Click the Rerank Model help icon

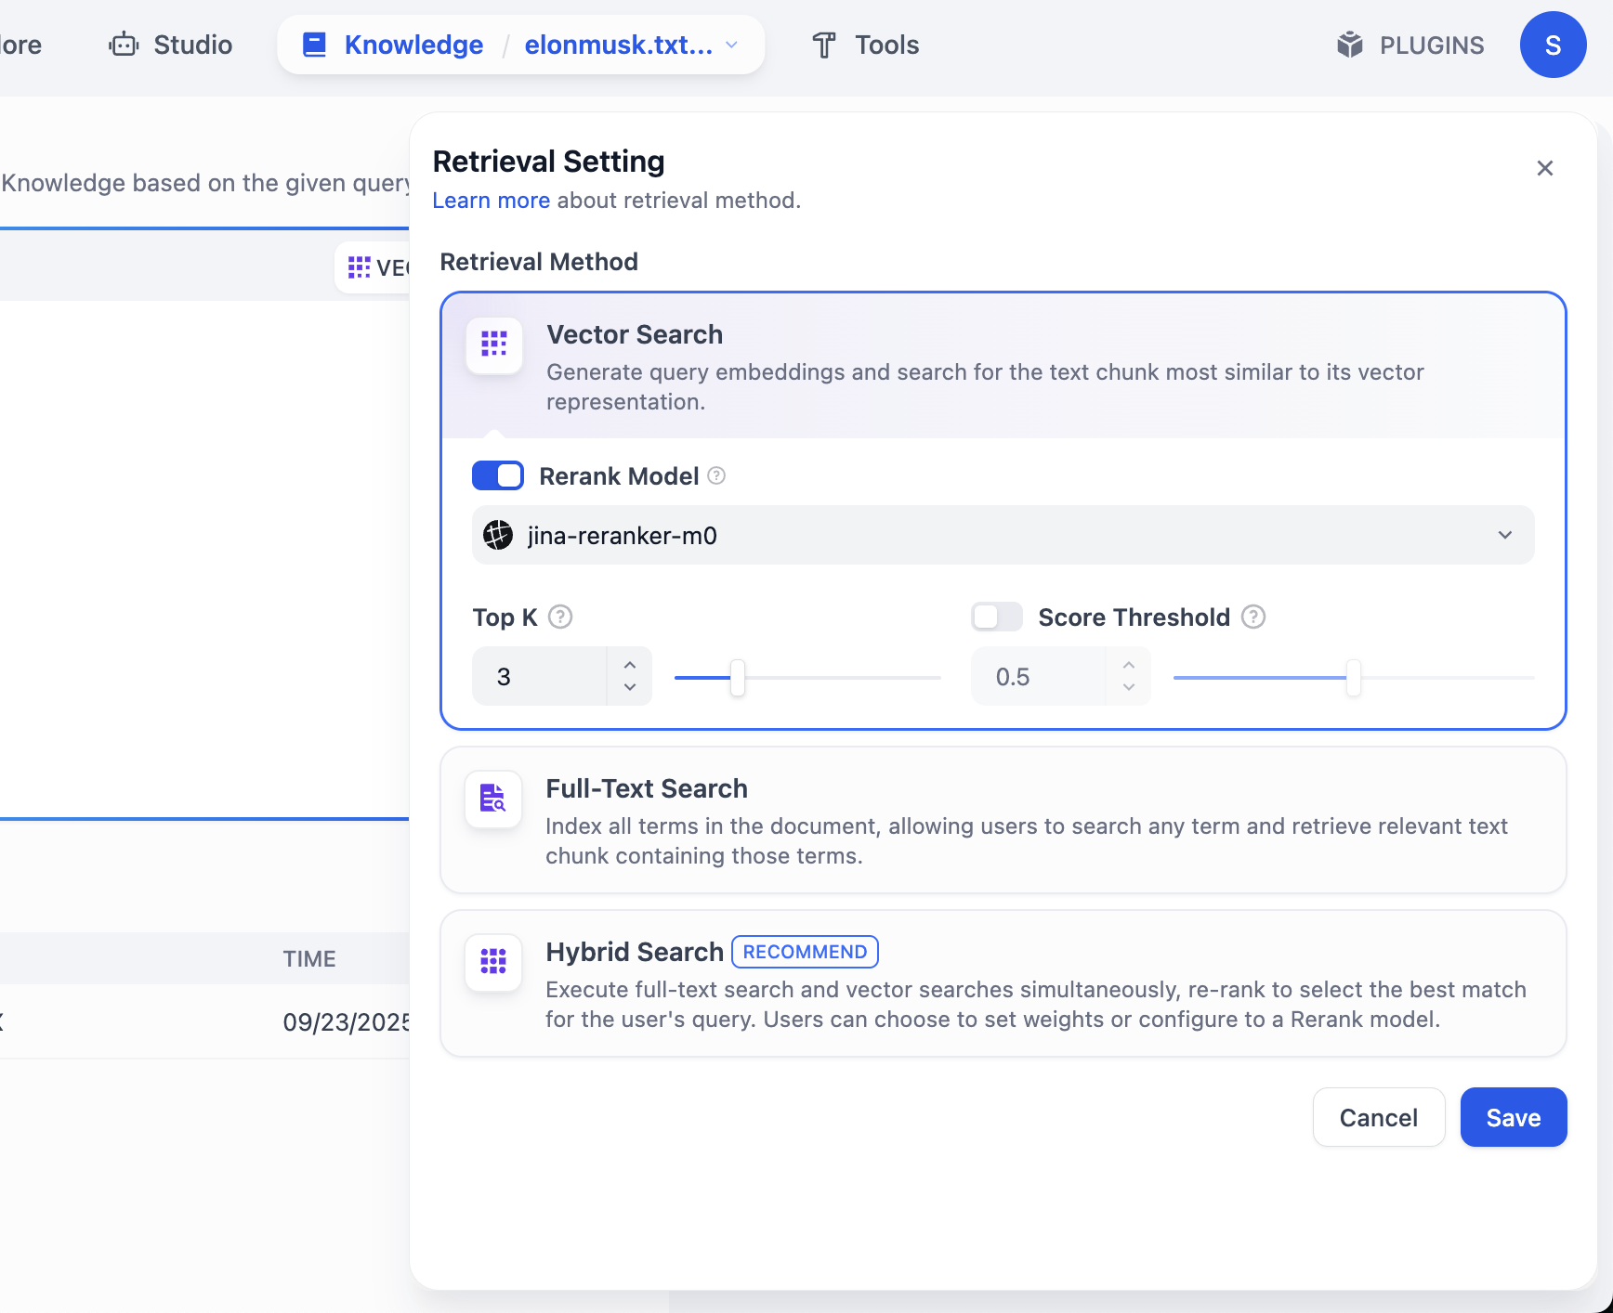(716, 476)
